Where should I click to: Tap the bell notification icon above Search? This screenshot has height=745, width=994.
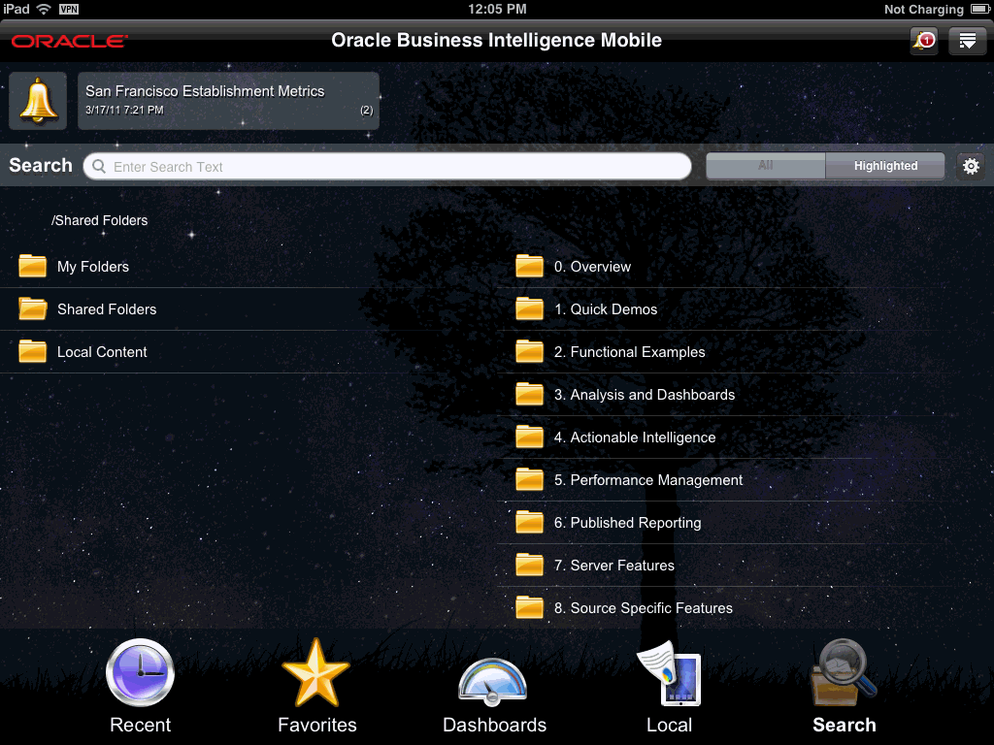click(39, 100)
